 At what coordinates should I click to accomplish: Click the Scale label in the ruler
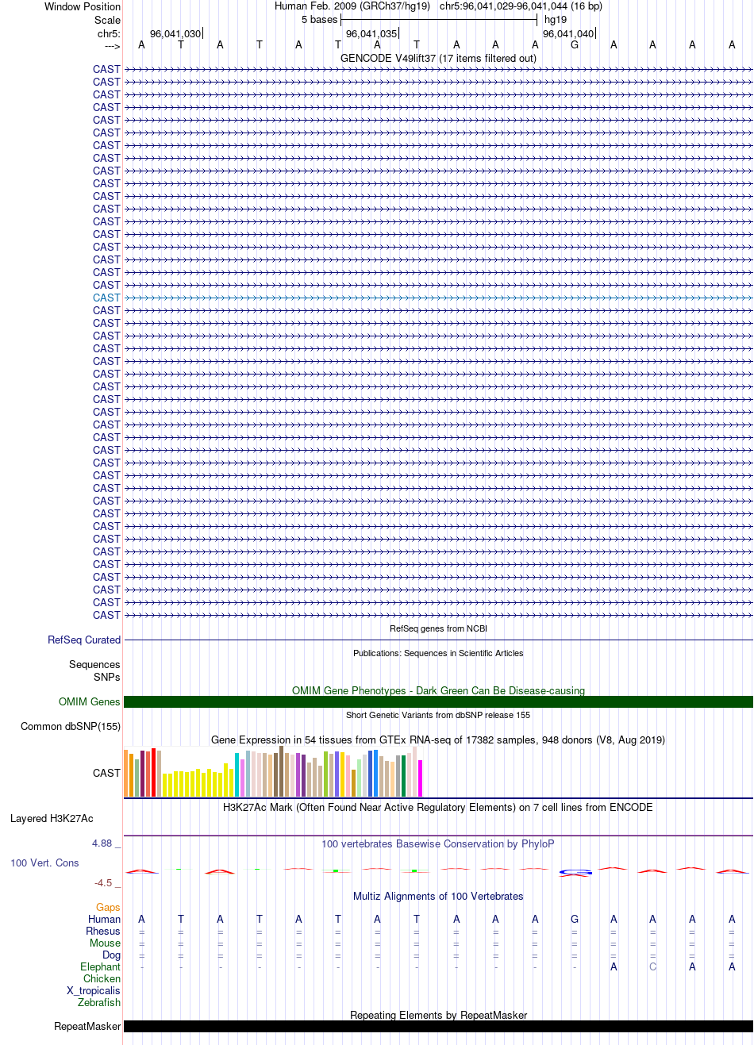click(x=107, y=20)
